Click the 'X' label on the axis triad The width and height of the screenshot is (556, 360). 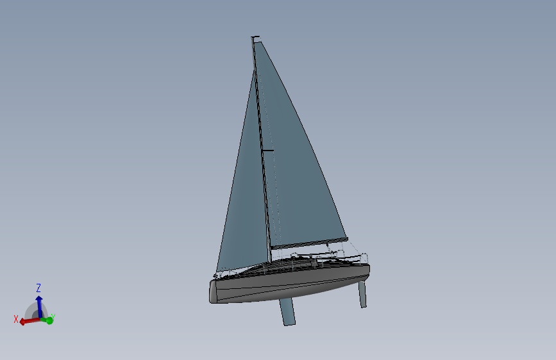(x=16, y=319)
